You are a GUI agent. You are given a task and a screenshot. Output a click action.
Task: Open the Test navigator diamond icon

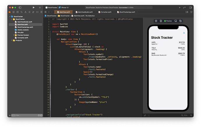pyautogui.click(x=29, y=12)
